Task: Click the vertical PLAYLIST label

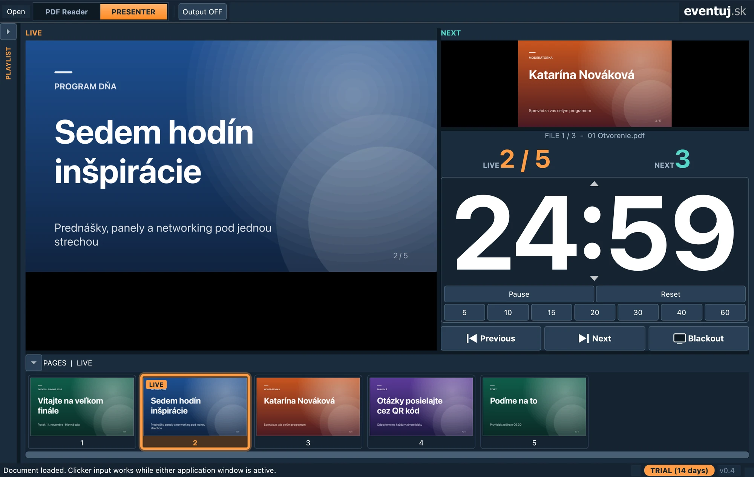Action: pos(8,63)
